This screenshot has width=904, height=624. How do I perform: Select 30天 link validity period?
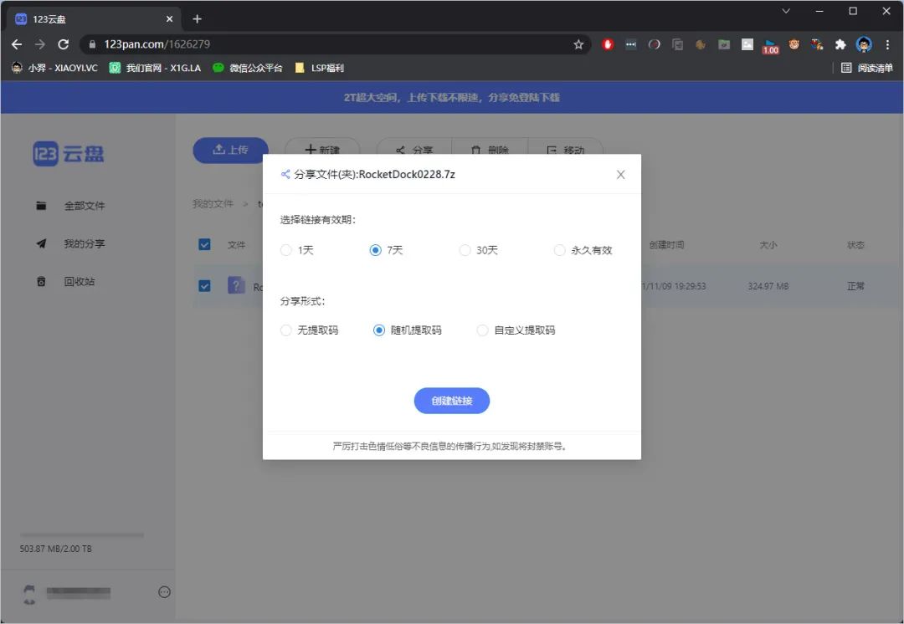(465, 250)
